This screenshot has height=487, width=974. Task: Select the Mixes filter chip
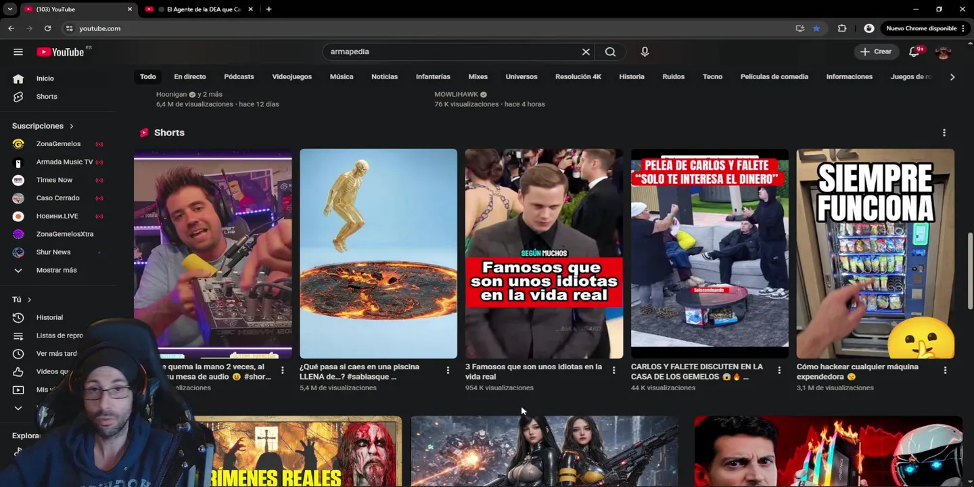click(478, 76)
